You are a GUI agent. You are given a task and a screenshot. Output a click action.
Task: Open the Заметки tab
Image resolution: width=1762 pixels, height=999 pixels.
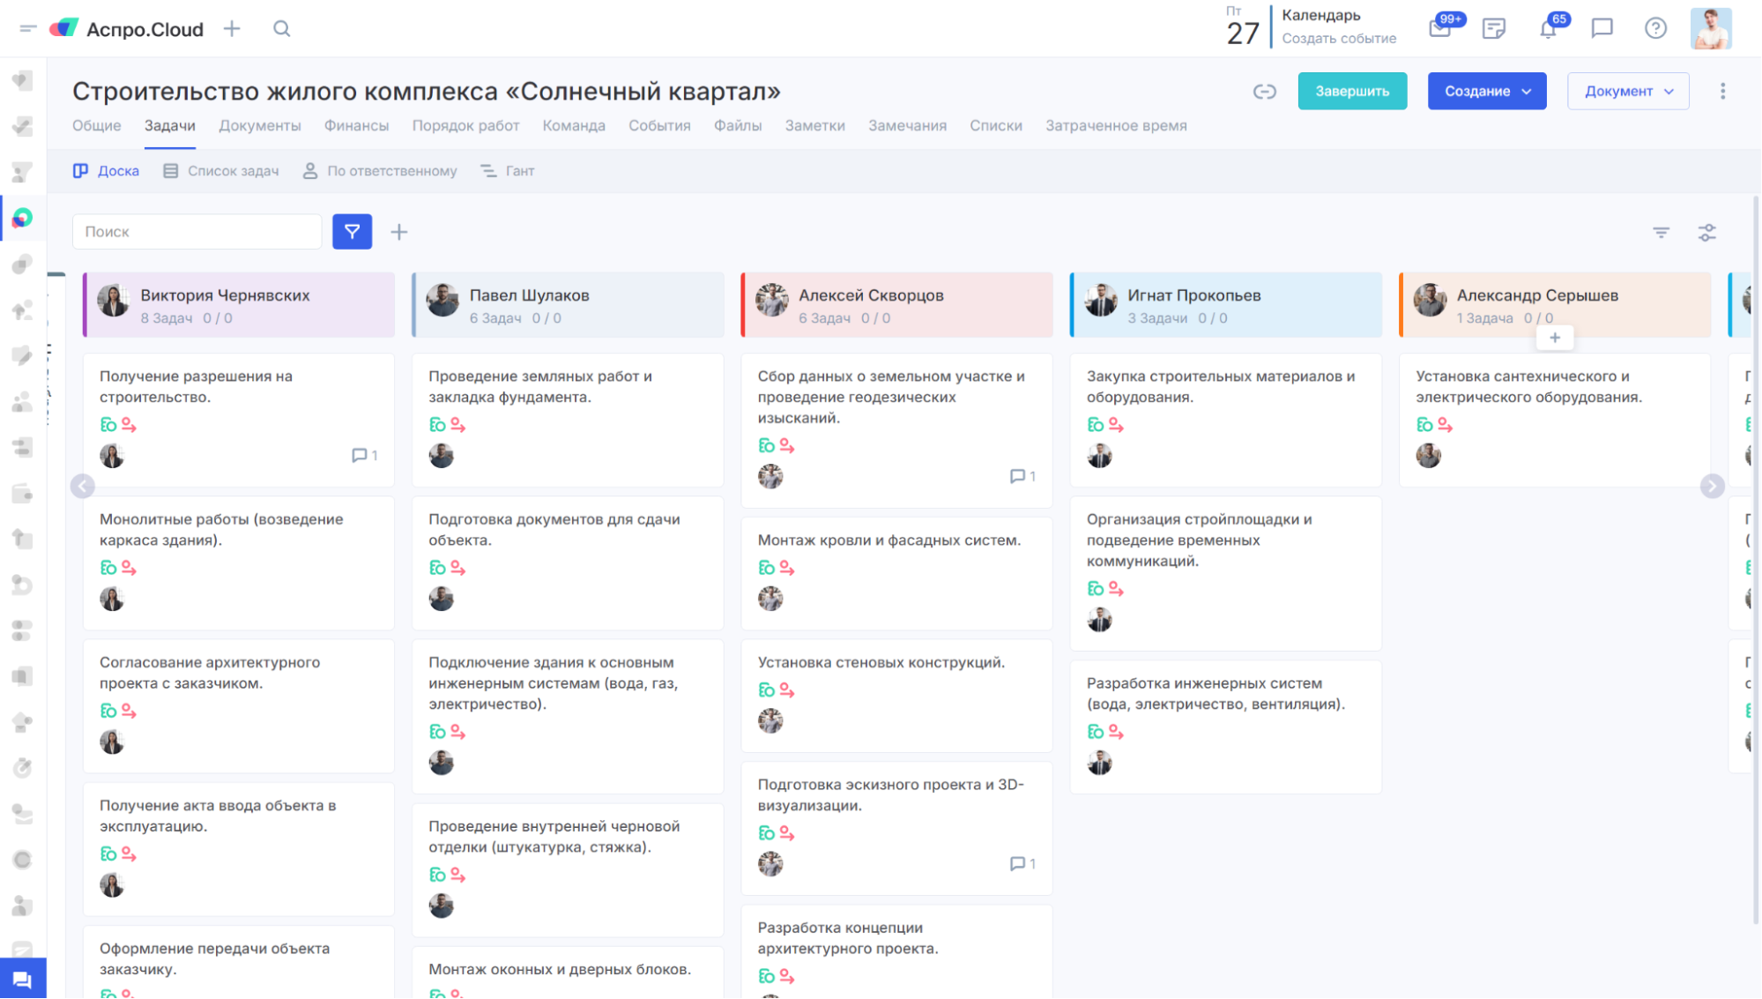[815, 126]
